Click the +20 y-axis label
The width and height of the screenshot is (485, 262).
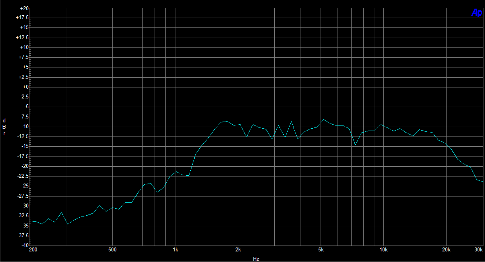pos(24,8)
